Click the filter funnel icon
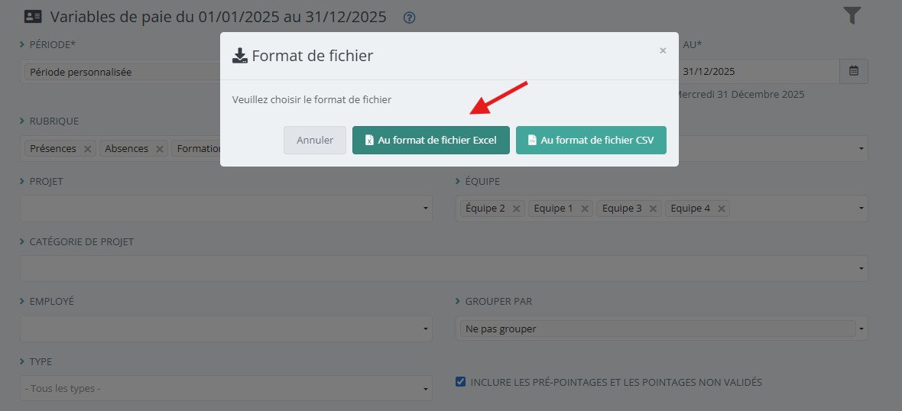 (852, 16)
